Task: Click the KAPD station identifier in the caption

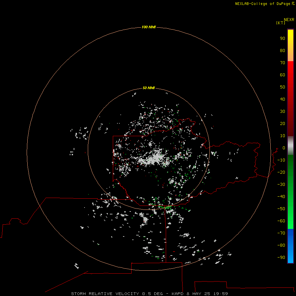Action: (178, 294)
